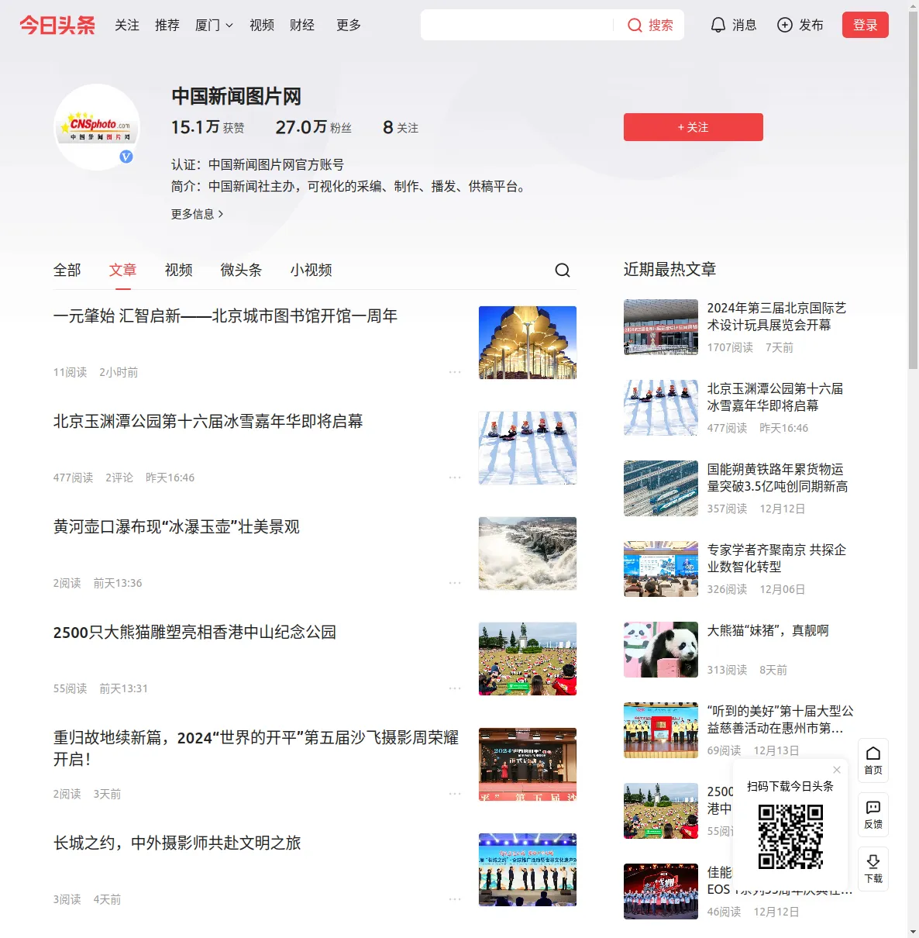The image size is (919, 938).
Task: Switch to the 全部 tab
Action: [67, 270]
